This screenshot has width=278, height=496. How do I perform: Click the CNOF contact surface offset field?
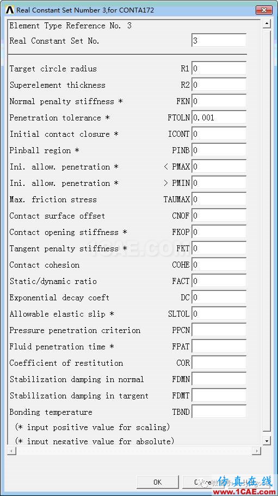pos(219,216)
